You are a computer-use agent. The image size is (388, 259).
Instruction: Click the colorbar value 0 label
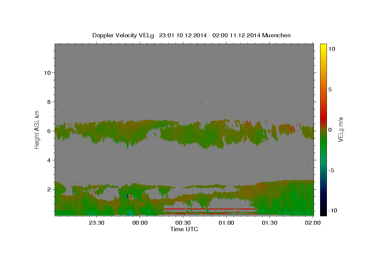(x=330, y=130)
